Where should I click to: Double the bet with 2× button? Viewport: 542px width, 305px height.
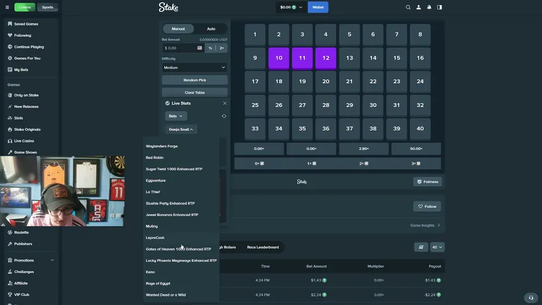[x=222, y=48]
